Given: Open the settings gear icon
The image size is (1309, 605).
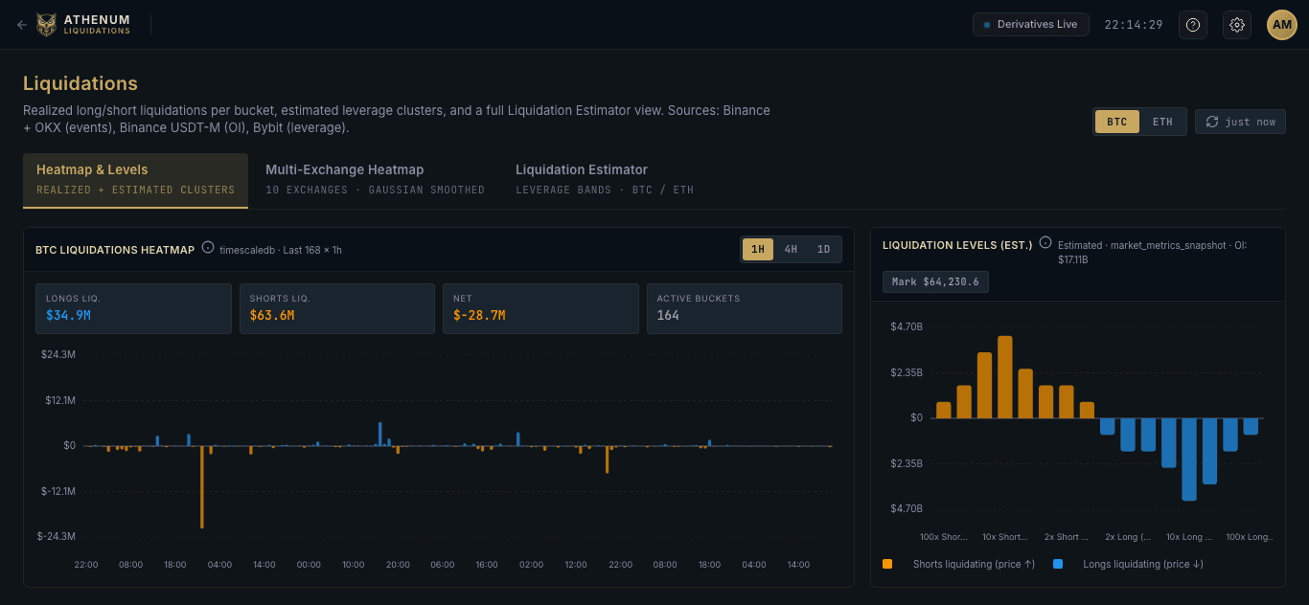Looking at the screenshot, I should (x=1237, y=25).
